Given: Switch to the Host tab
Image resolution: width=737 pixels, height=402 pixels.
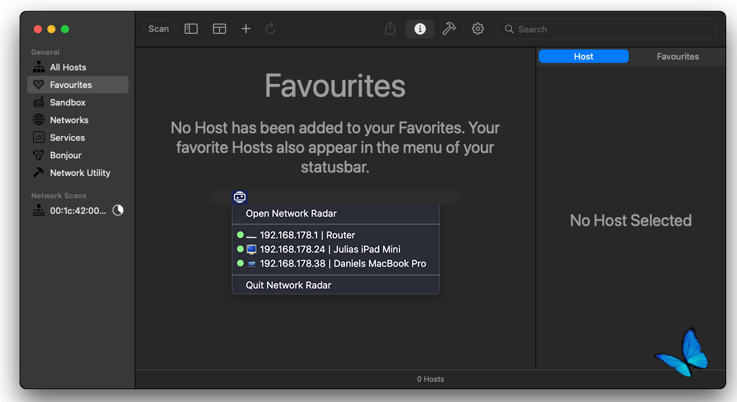Looking at the screenshot, I should pyautogui.click(x=584, y=56).
